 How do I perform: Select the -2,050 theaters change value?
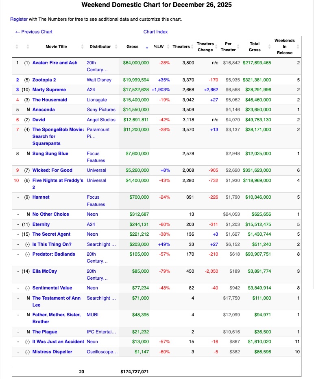click(212, 271)
